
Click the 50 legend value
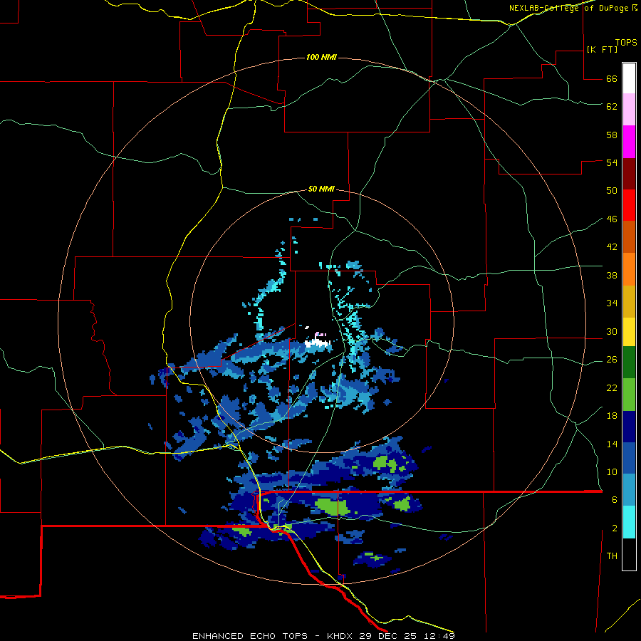[612, 190]
